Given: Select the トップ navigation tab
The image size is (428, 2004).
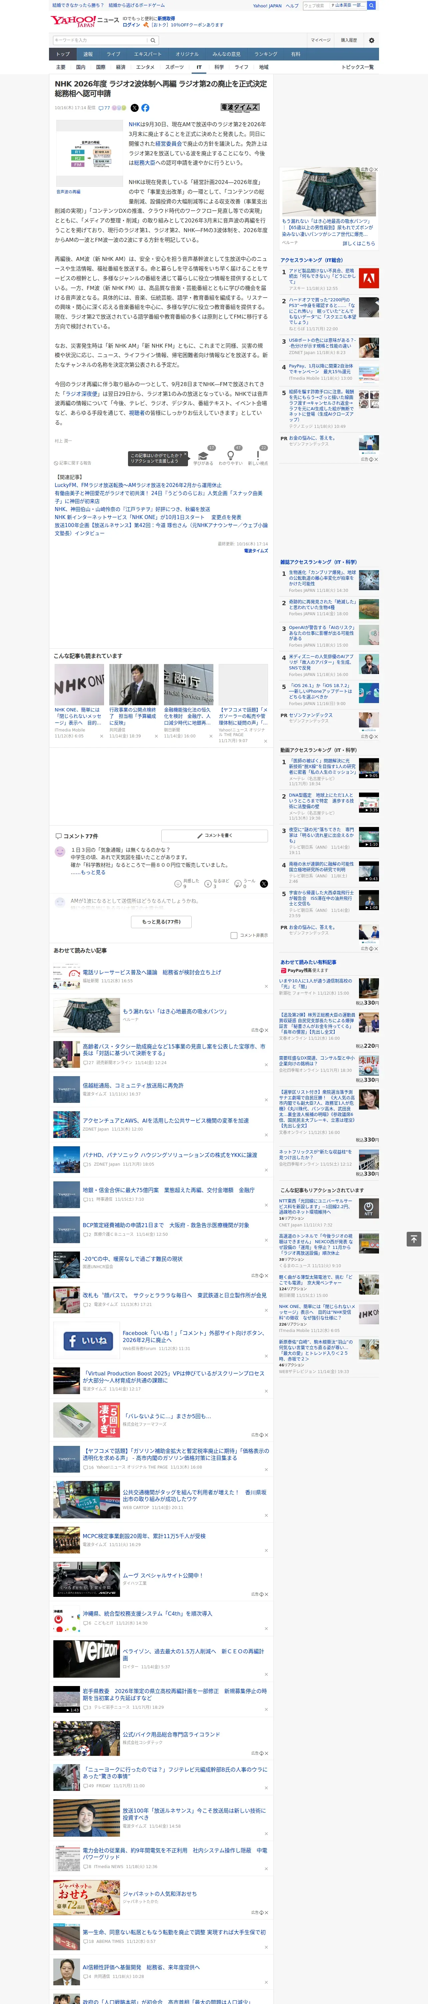Looking at the screenshot, I should pos(63,54).
